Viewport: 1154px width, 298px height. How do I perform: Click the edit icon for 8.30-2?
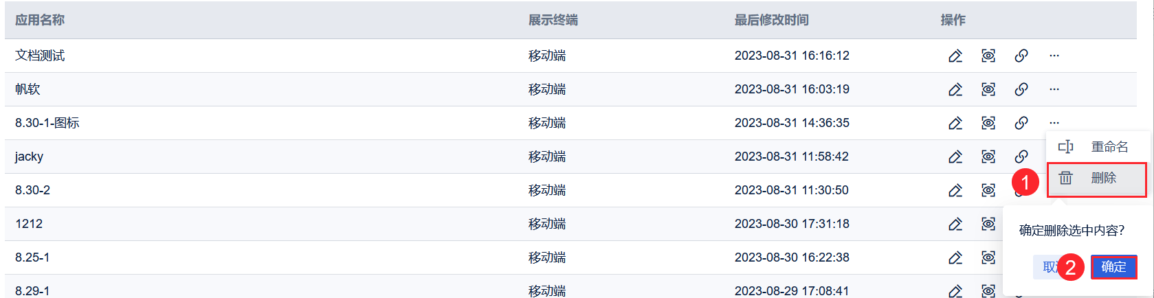[x=955, y=190]
